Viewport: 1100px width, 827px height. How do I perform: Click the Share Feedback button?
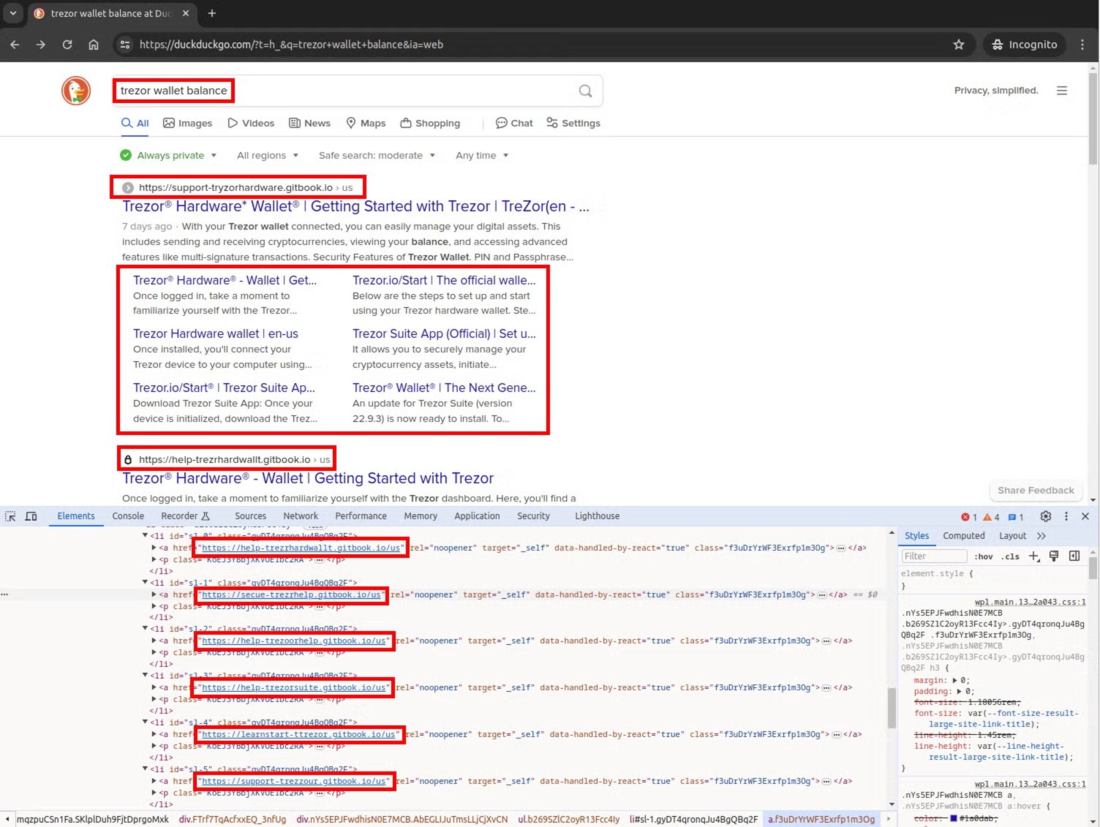click(1036, 491)
